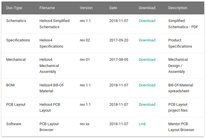The height and width of the screenshot is (139, 206).
Task: Click the rev 02 version cell
Action: [85, 40]
